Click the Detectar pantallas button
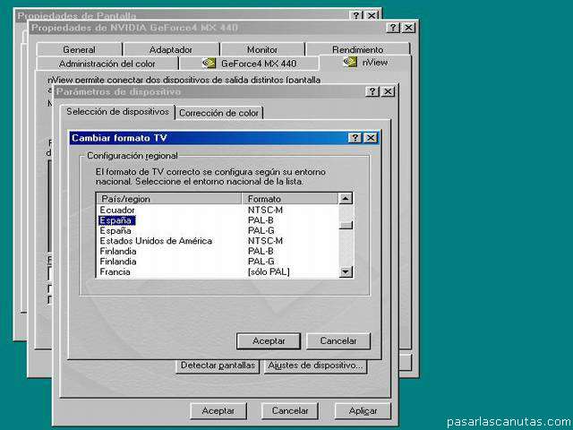This screenshot has width=573, height=430. (218, 365)
